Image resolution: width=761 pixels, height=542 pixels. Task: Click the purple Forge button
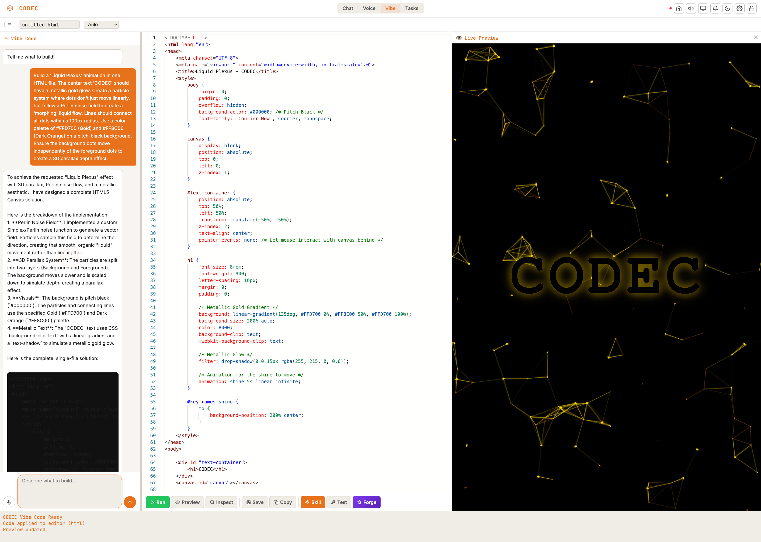(x=366, y=502)
